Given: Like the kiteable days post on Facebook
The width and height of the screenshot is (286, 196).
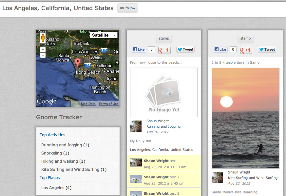Looking at the screenshot, I should point(220,49).
